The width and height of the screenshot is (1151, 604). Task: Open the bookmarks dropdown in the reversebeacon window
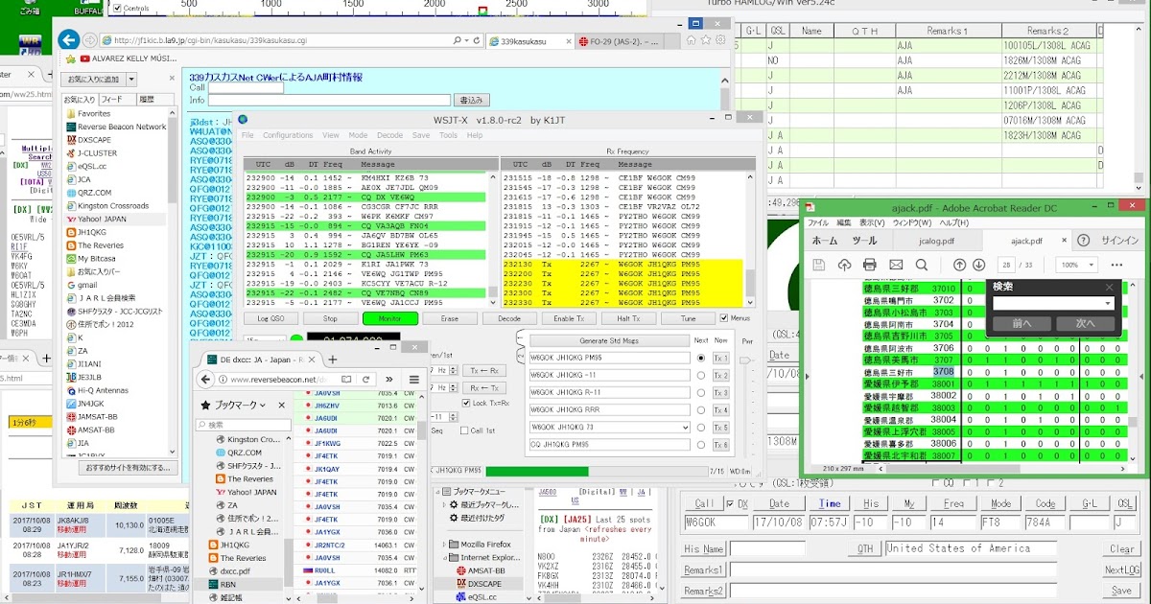(x=263, y=406)
